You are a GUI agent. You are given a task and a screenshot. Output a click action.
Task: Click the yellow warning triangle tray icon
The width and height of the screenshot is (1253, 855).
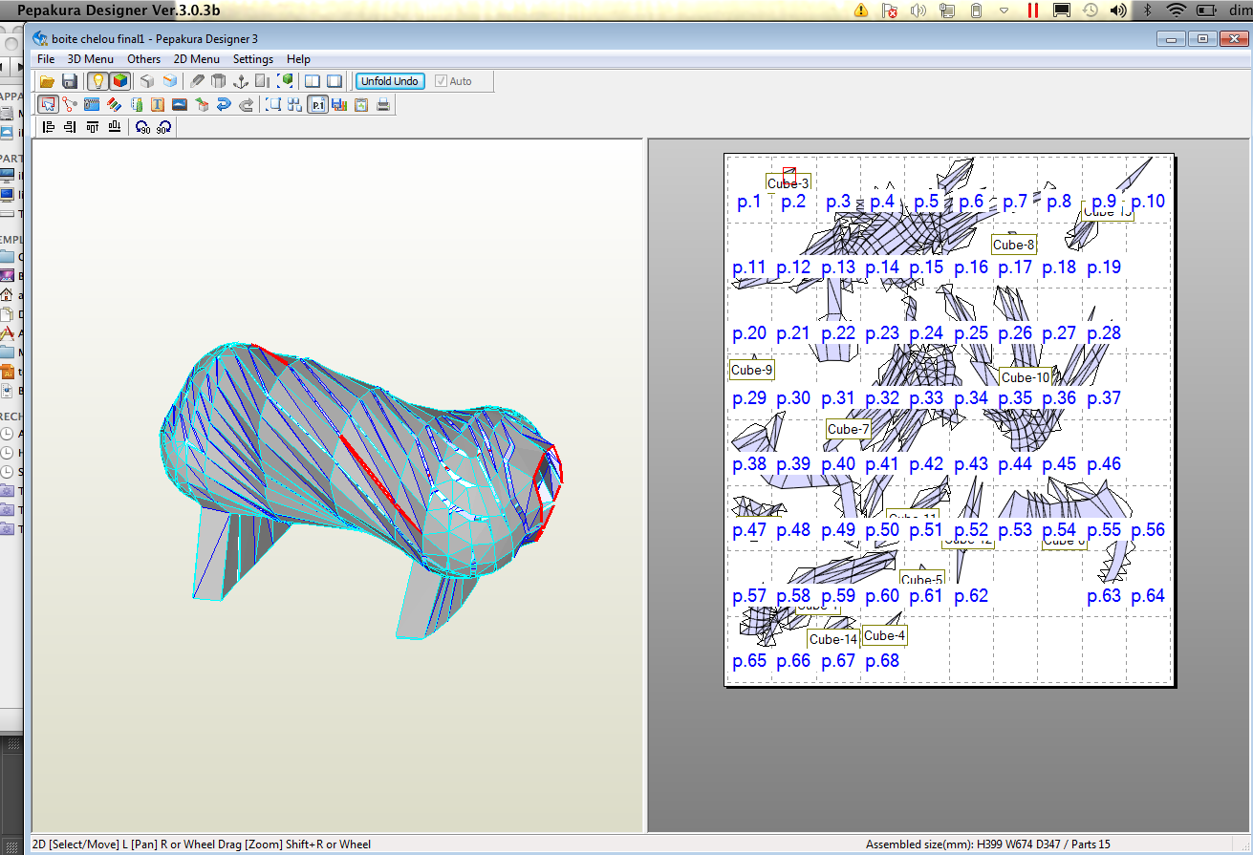click(x=861, y=11)
